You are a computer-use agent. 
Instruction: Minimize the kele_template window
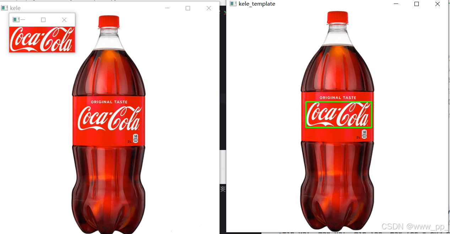pos(396,4)
